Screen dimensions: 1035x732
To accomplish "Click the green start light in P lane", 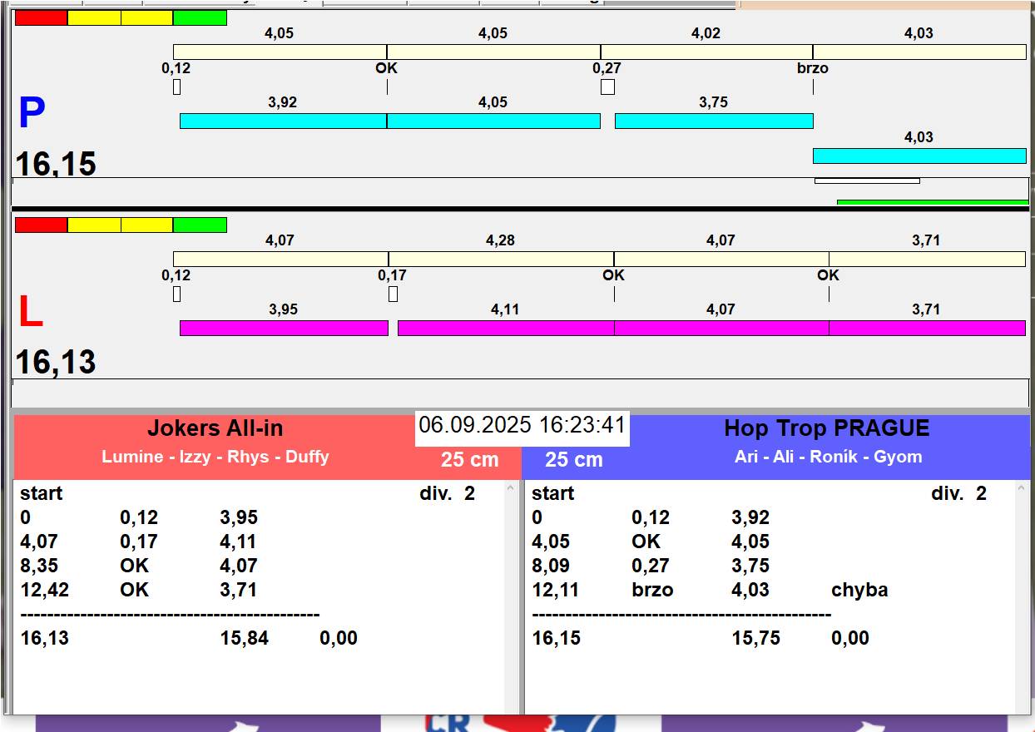I will point(200,17).
